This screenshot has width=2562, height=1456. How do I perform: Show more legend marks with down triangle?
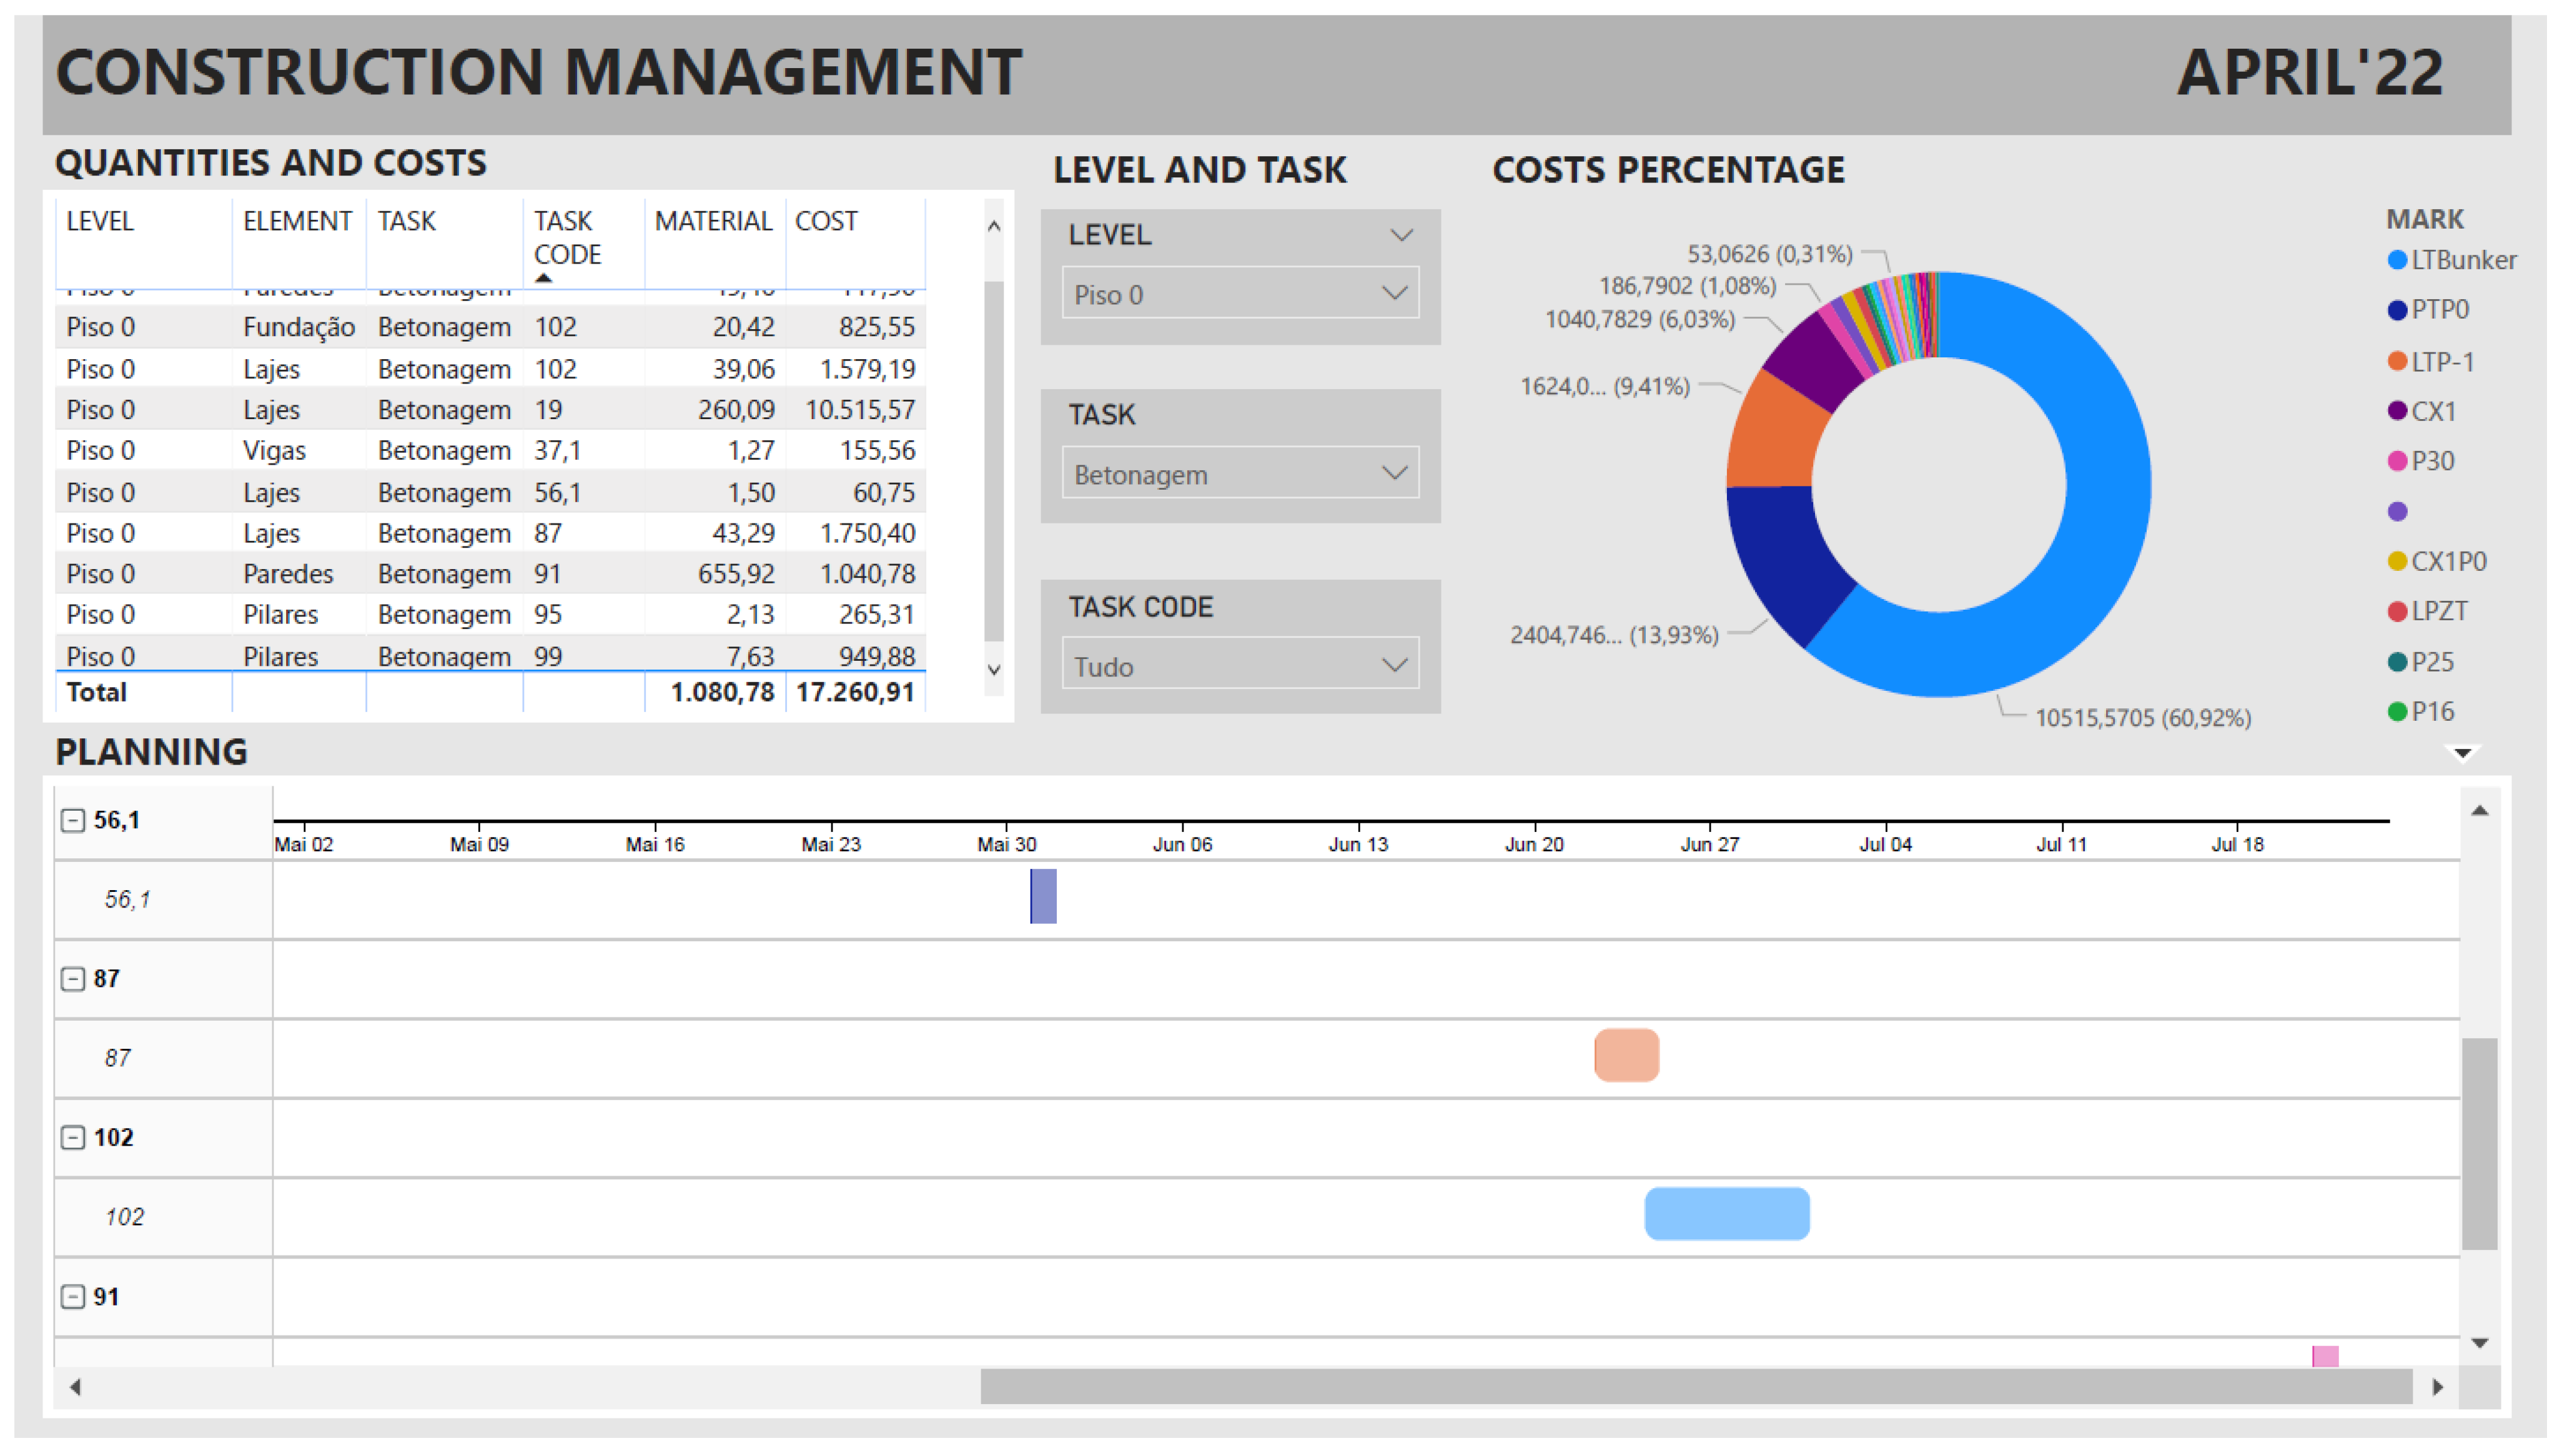2462,753
